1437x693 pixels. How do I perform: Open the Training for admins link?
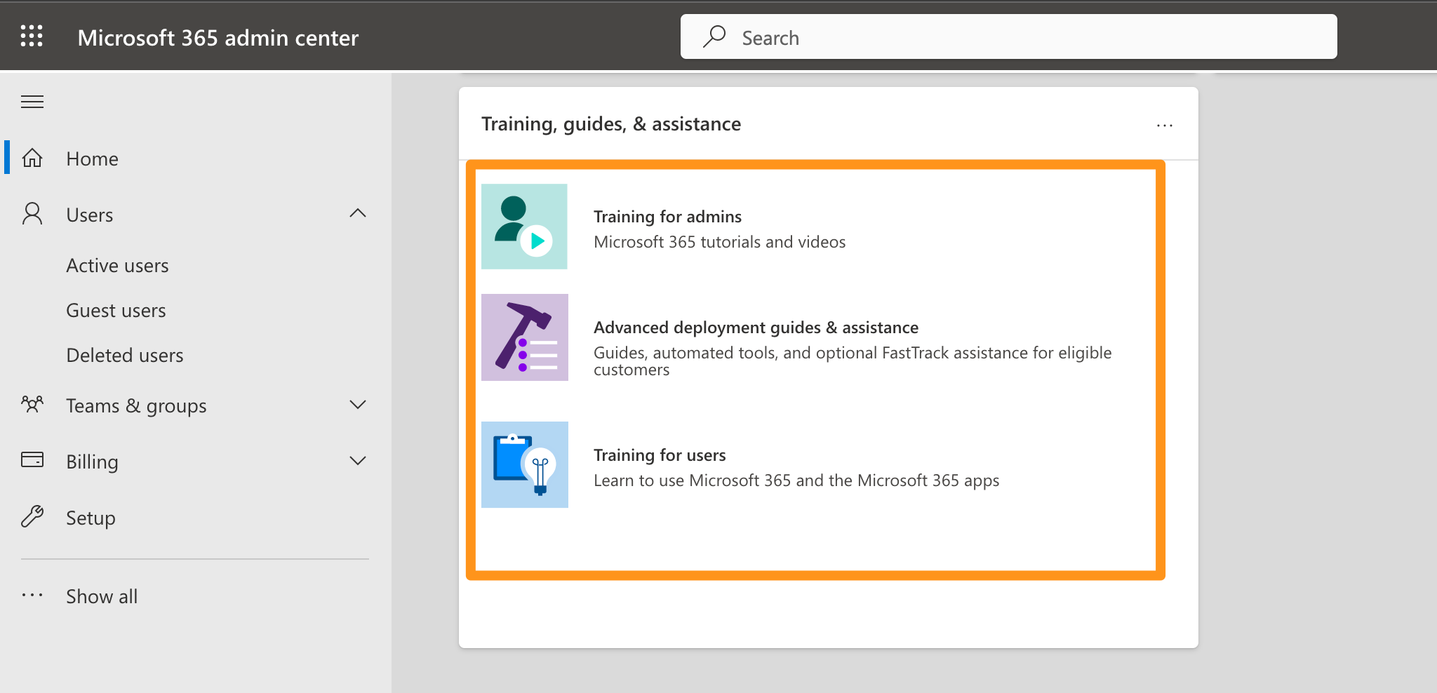(x=667, y=217)
